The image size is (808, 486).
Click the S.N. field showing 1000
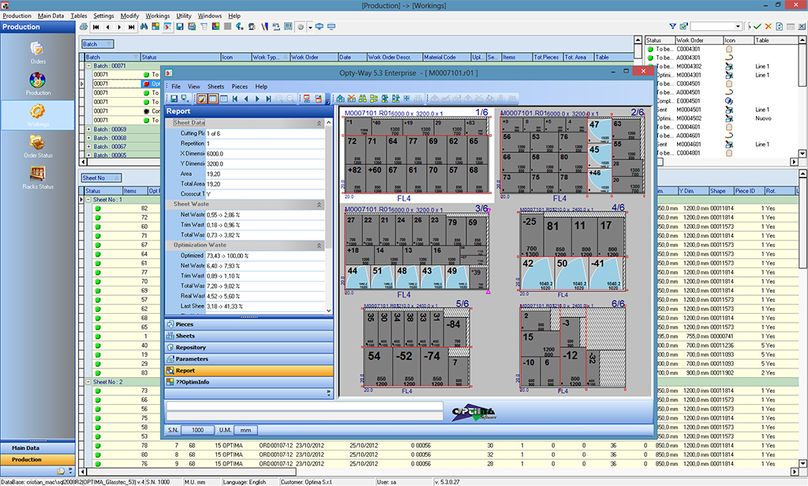coord(198,430)
